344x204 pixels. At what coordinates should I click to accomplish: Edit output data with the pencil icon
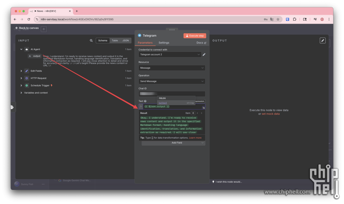tap(323, 41)
